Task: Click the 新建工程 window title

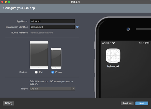Action: coord(75,2)
